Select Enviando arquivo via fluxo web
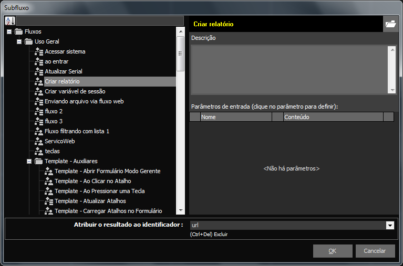This screenshot has width=403, height=266. [84, 101]
